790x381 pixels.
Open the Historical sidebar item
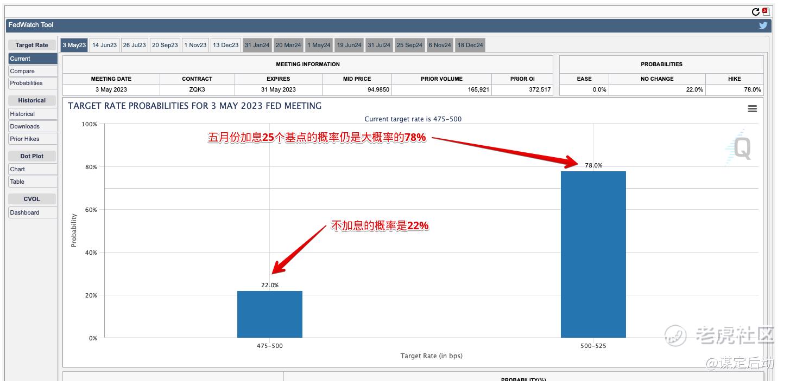click(33, 114)
